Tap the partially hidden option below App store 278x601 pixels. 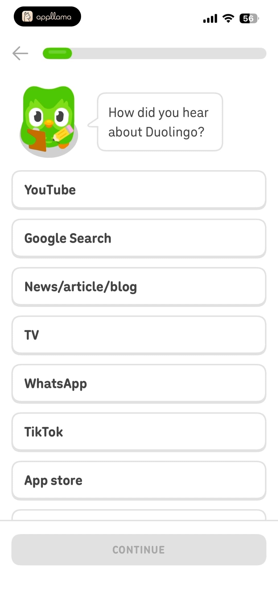coord(139,515)
